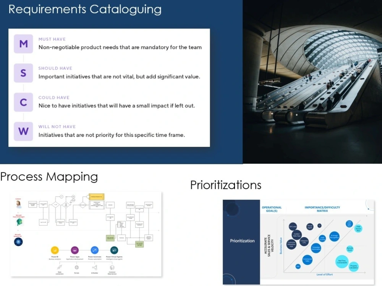Viewport: 382px width, 286px height.
Task: Click the Power Virtual Agents icon
Action: 114,250
